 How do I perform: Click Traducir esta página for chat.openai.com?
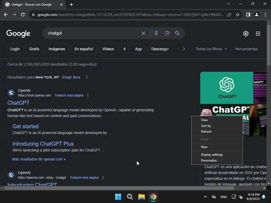[x=69, y=95]
